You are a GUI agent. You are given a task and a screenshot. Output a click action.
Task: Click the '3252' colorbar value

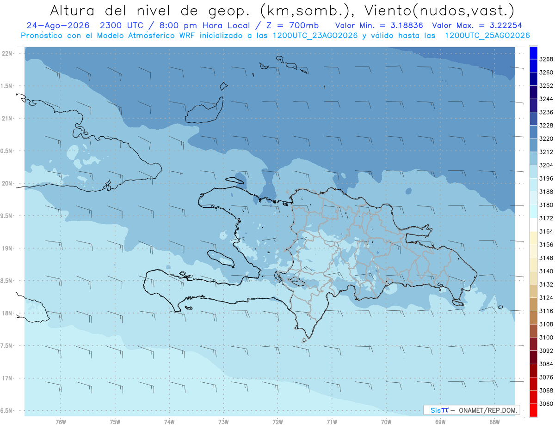click(546, 86)
